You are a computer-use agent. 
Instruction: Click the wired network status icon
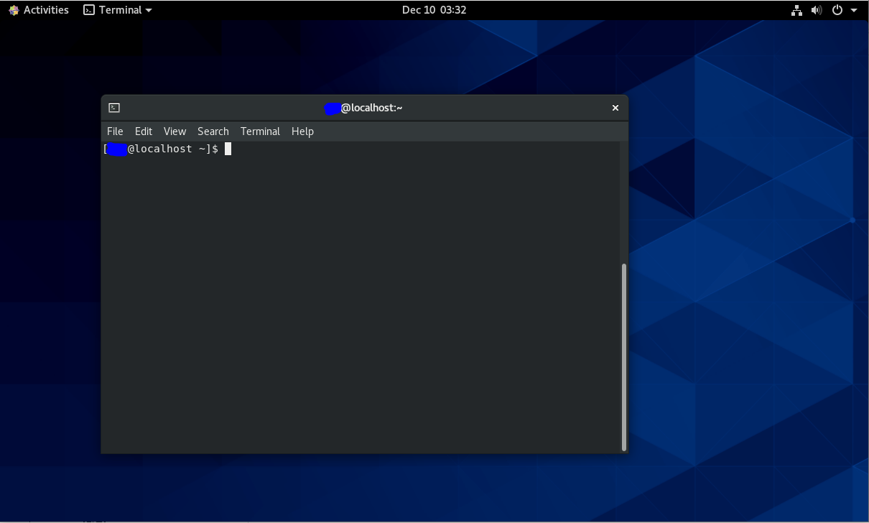pyautogui.click(x=796, y=10)
